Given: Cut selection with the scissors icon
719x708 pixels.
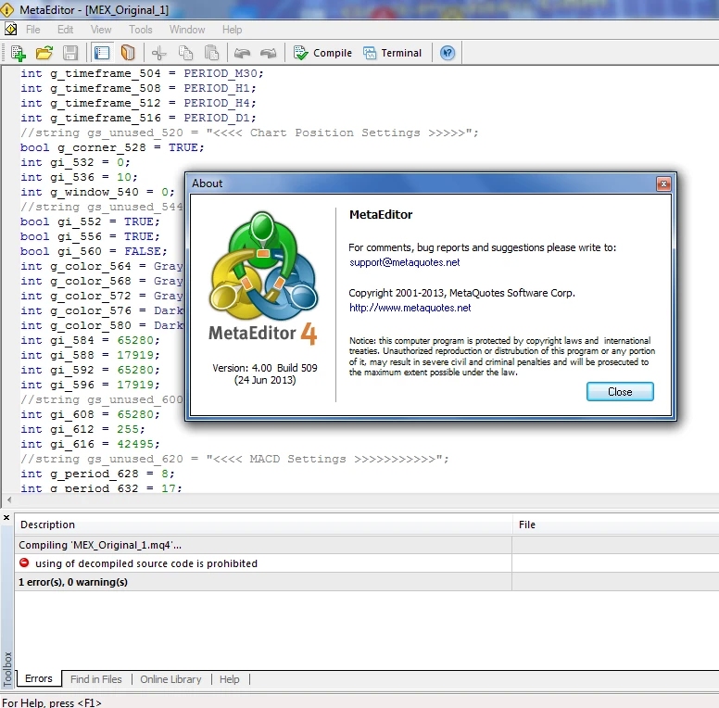Looking at the screenshot, I should tap(159, 53).
